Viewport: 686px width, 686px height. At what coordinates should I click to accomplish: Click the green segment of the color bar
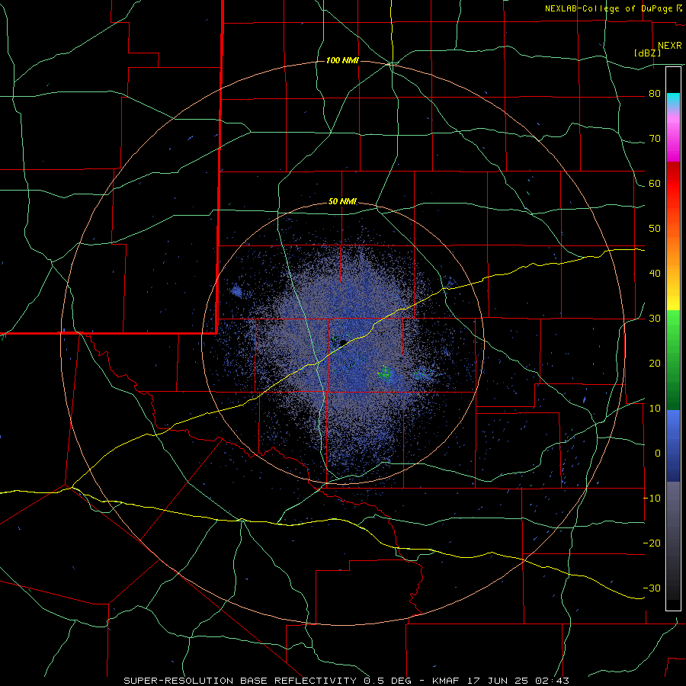click(x=673, y=360)
